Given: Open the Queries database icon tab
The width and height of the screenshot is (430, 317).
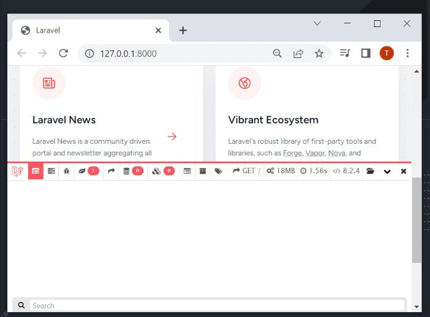Looking at the screenshot, I should click(133, 171).
